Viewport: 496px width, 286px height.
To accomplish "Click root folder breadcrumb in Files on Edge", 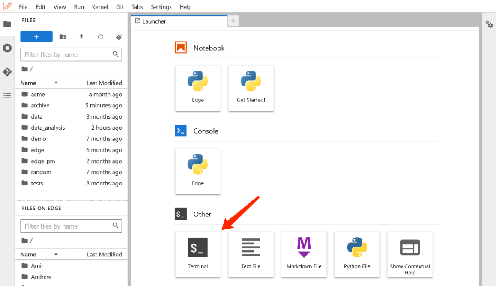I will pos(25,241).
